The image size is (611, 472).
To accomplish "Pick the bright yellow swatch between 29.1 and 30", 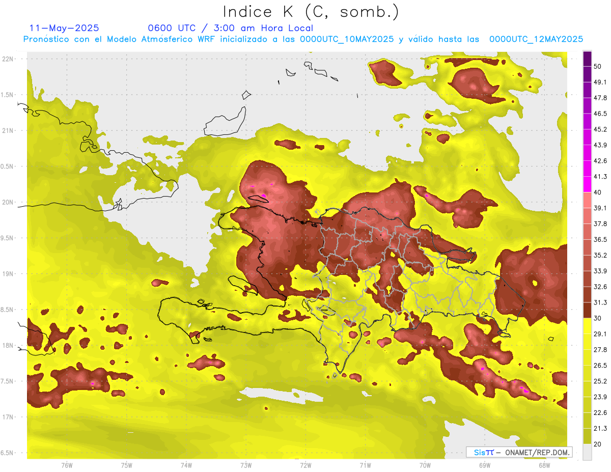I will tap(587, 326).
